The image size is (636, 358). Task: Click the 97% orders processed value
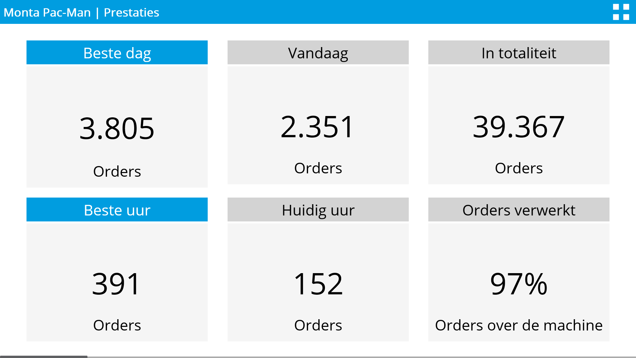(x=519, y=284)
